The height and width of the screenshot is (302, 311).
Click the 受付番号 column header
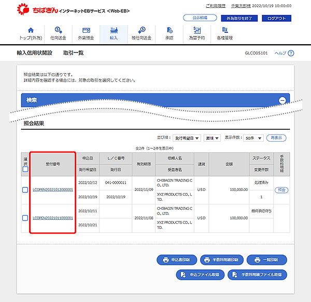[53, 164]
